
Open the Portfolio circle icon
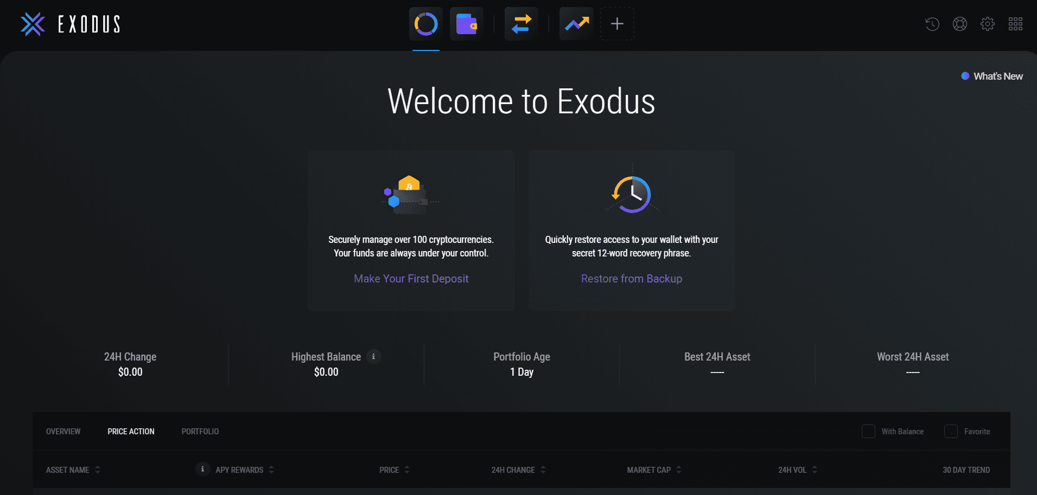tap(426, 24)
